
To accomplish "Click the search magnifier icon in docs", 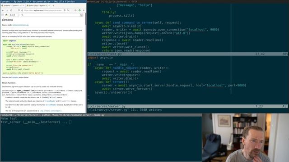I will [x=22, y=15].
